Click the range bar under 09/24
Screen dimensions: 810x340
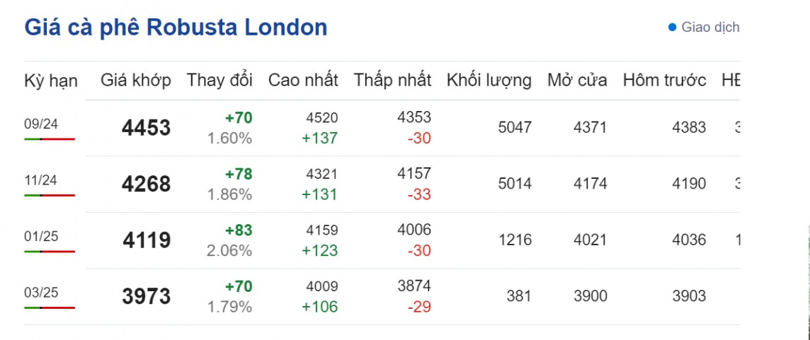[x=50, y=139]
